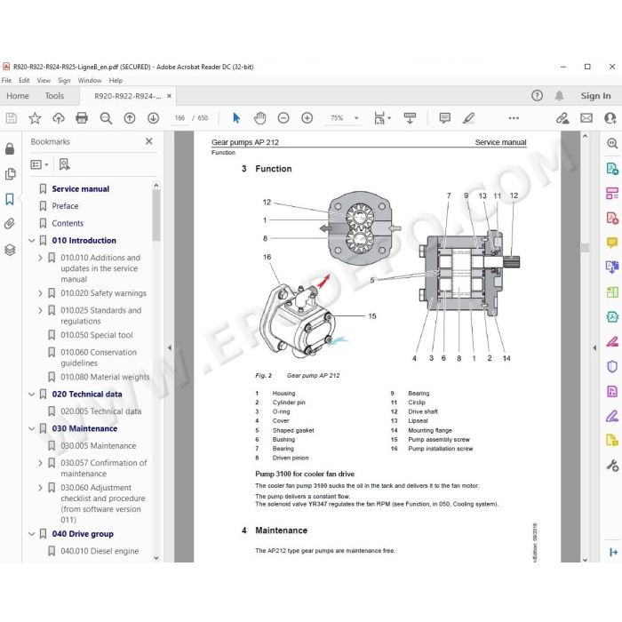Switch to the Tools tab
The image size is (622, 622).
54,96
